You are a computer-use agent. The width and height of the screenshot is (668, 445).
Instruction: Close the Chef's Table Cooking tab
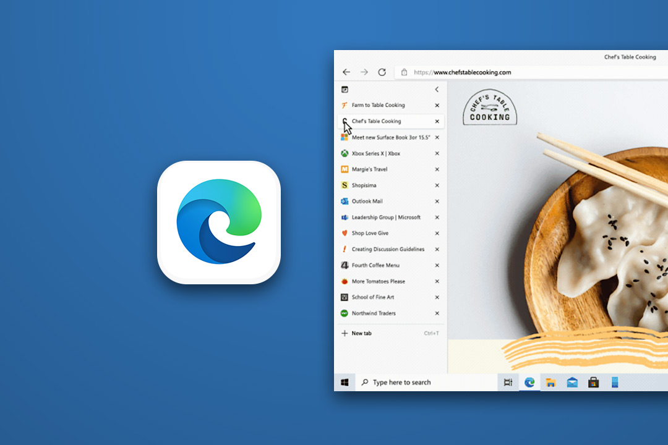(x=437, y=121)
